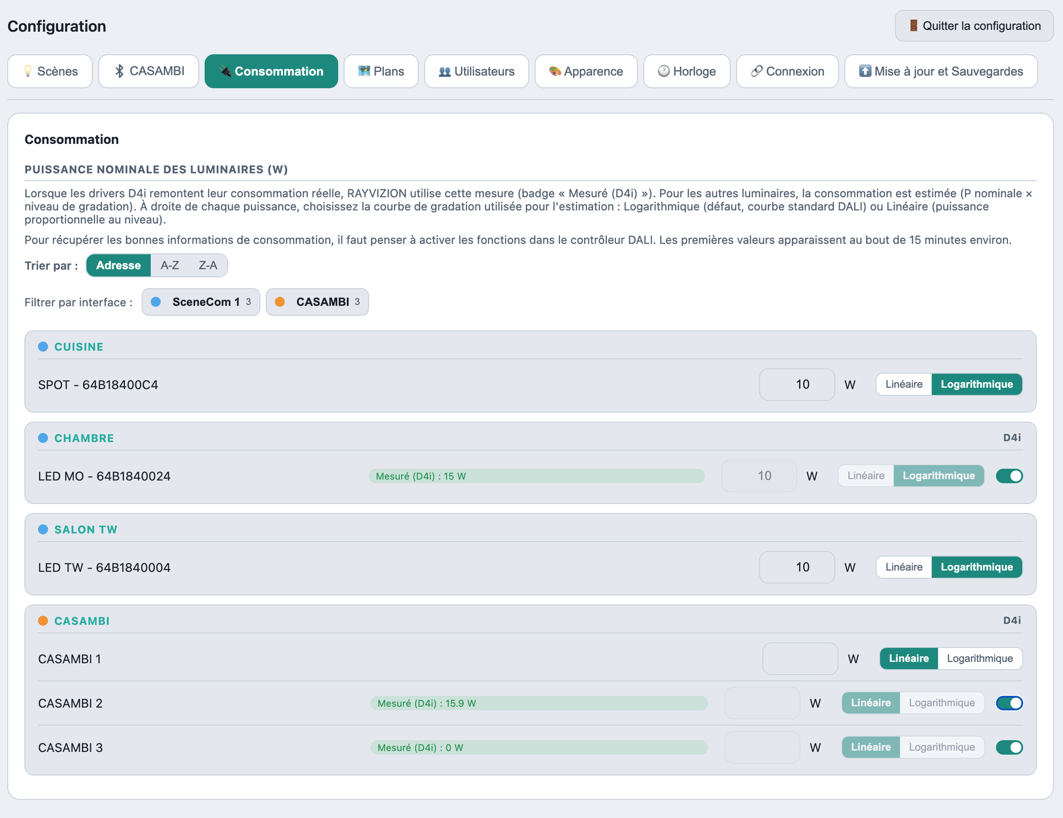Select Linéaire for CASAMBI 3
1063x818 pixels.
pyautogui.click(x=871, y=747)
